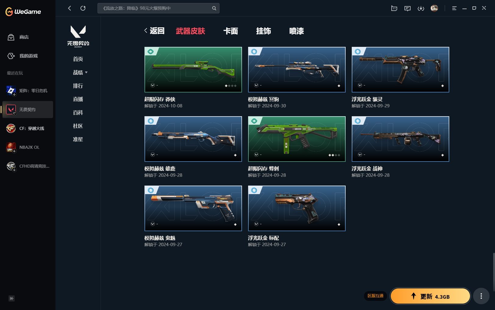This screenshot has height=310, width=495.
Task: Expand chevron on 超限闪存 莽侠 card
Action: (x=153, y=85)
